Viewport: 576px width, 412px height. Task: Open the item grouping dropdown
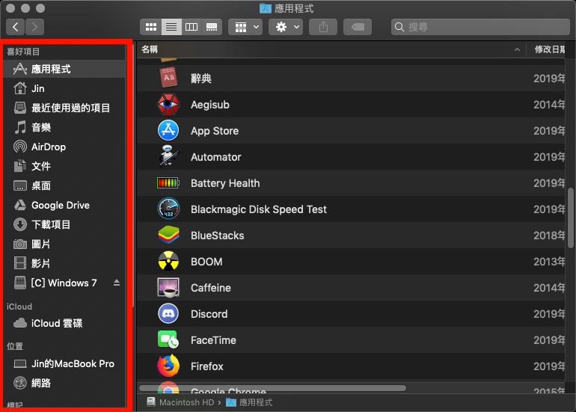click(245, 27)
